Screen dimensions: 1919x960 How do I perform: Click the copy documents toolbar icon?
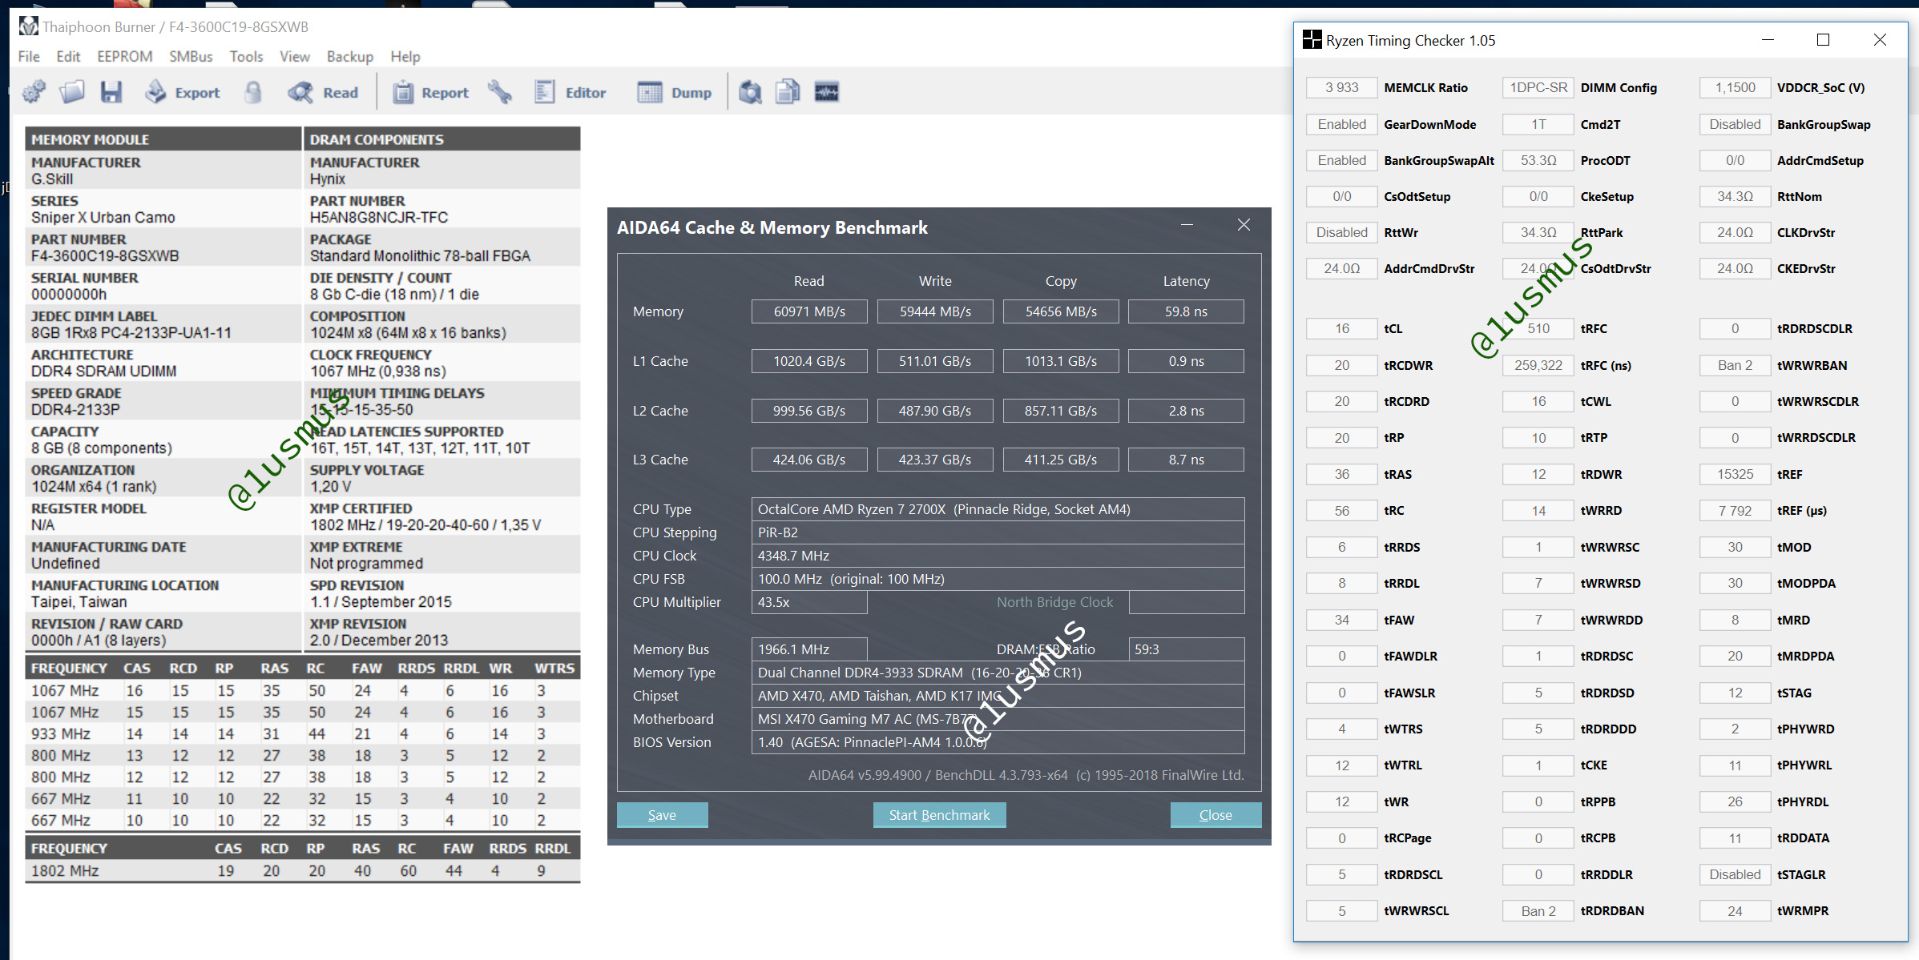[x=788, y=92]
